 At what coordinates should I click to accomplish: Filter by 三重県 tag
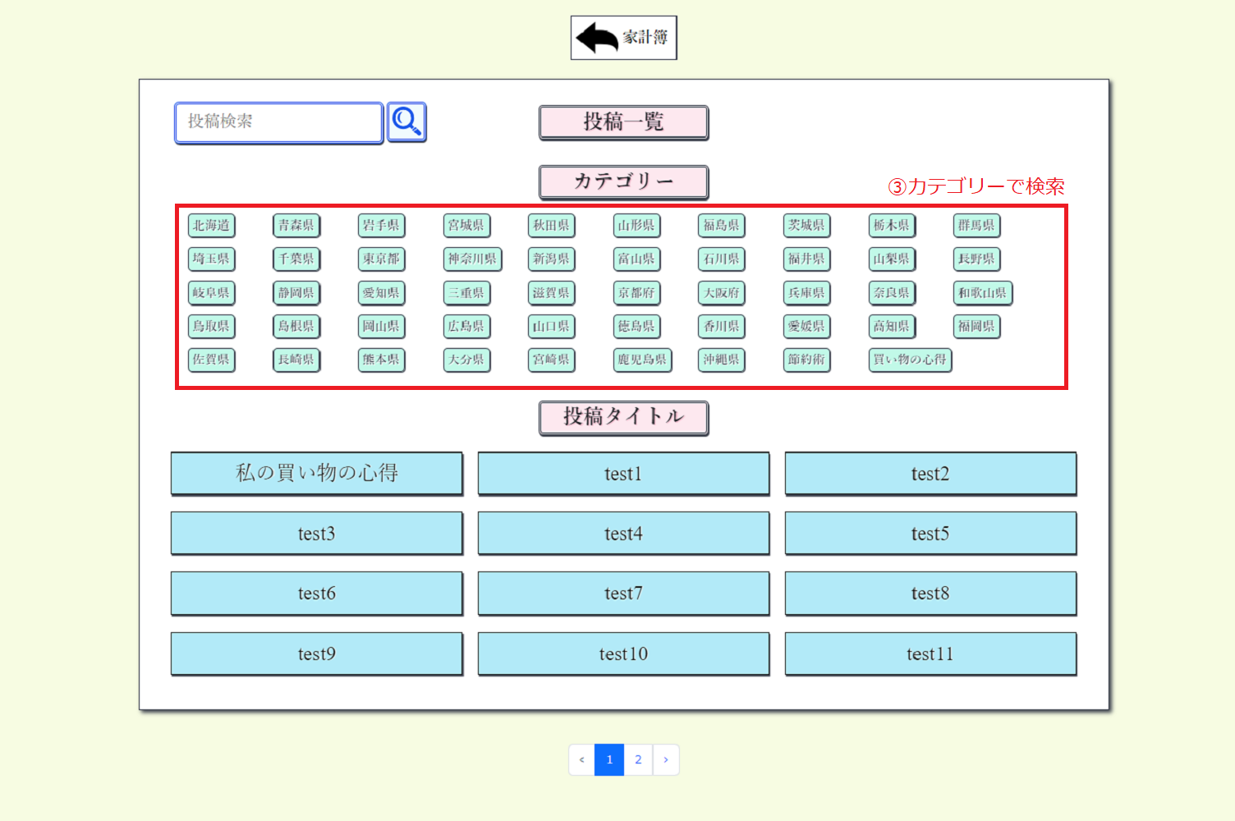(x=467, y=293)
